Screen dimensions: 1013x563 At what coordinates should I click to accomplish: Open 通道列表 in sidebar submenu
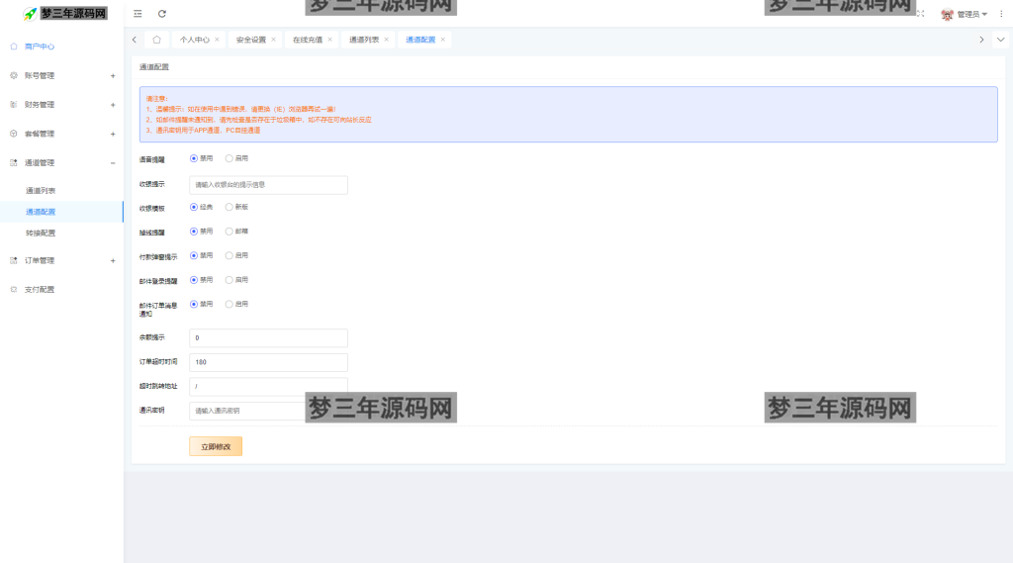tap(41, 191)
